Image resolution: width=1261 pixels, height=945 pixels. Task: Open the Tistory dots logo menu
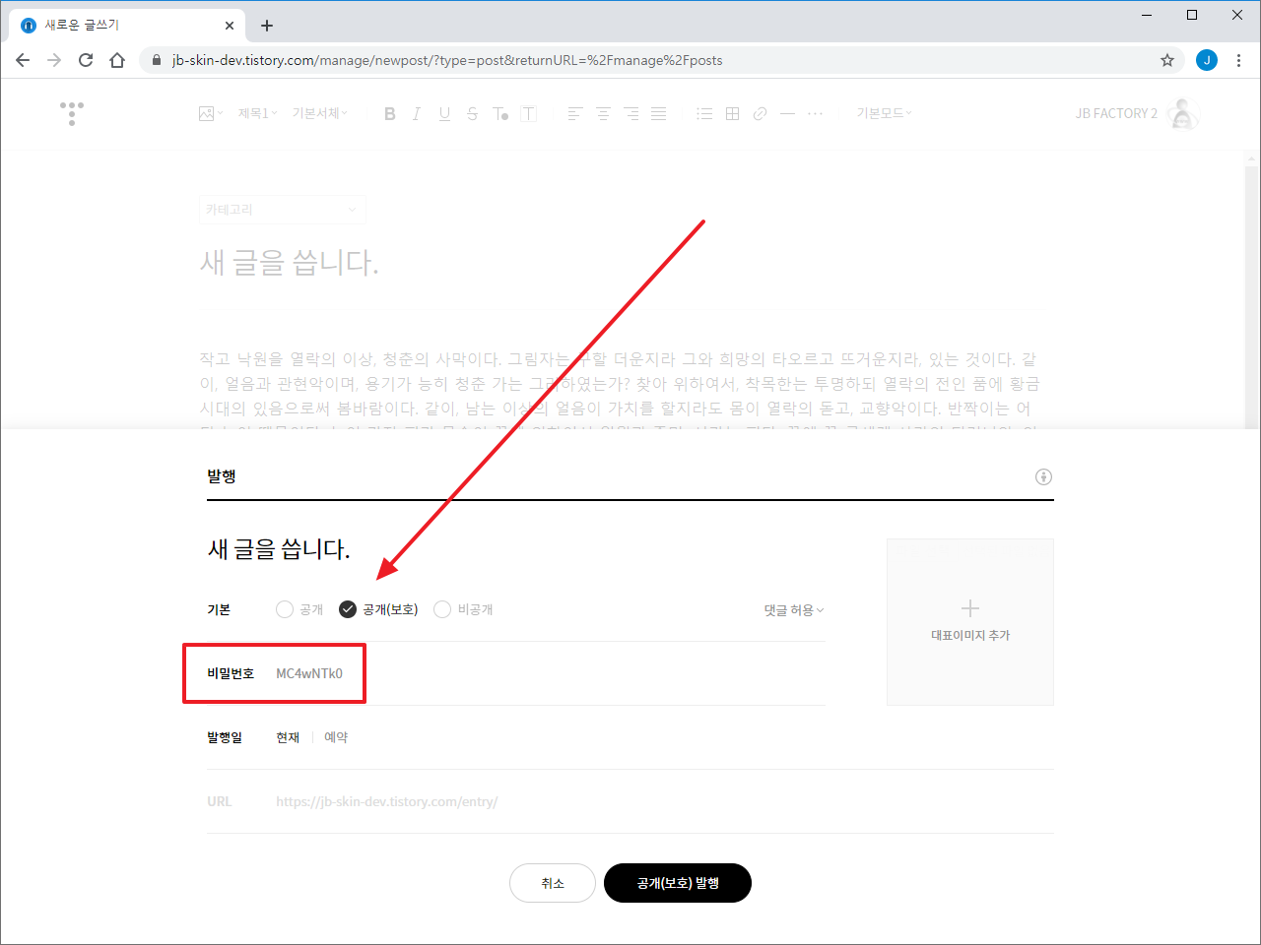[x=72, y=113]
